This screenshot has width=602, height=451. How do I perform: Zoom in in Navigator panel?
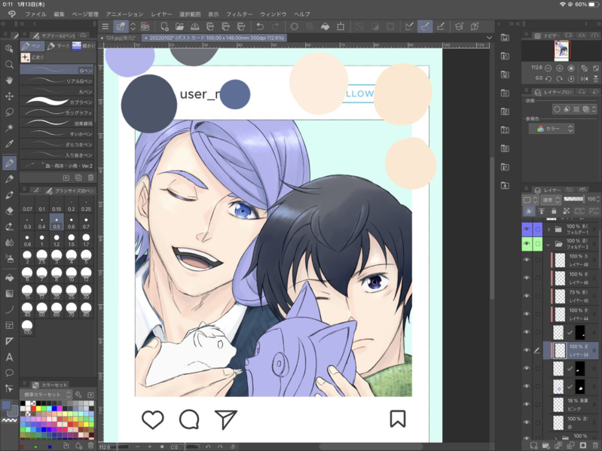pos(560,69)
